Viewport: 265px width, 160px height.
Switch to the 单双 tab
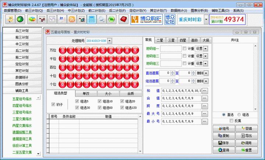pyautogui.click(x=86, y=94)
